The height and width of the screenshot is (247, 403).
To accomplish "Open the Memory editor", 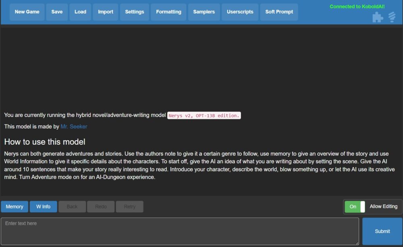I will click(15, 207).
